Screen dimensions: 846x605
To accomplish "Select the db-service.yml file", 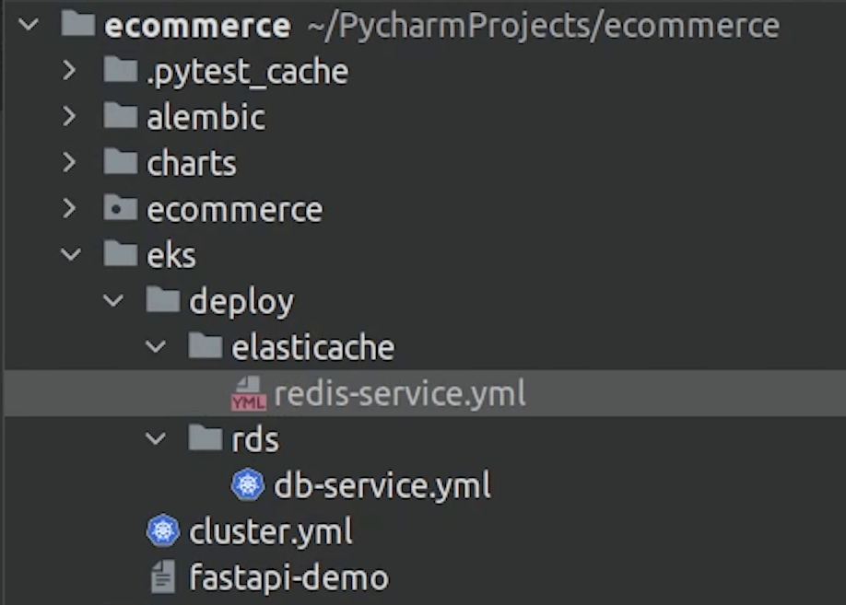I will [382, 485].
